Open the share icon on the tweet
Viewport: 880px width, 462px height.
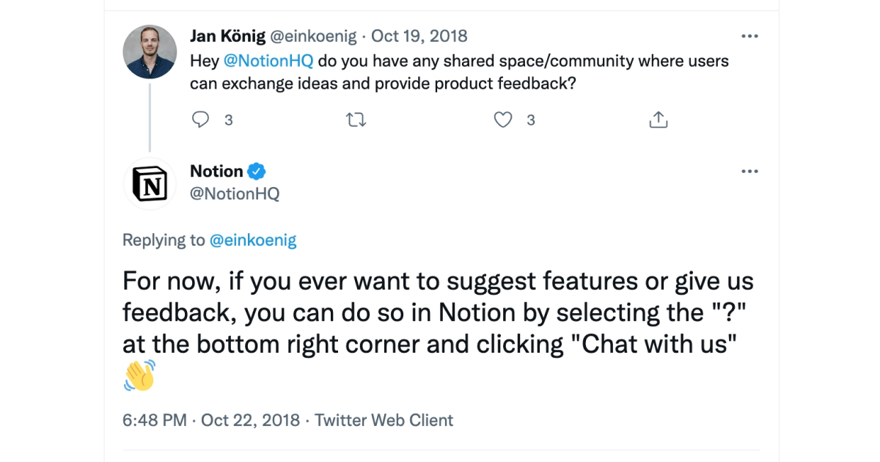[x=658, y=119]
